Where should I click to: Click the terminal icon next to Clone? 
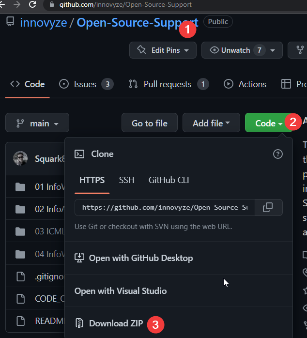(x=79, y=154)
